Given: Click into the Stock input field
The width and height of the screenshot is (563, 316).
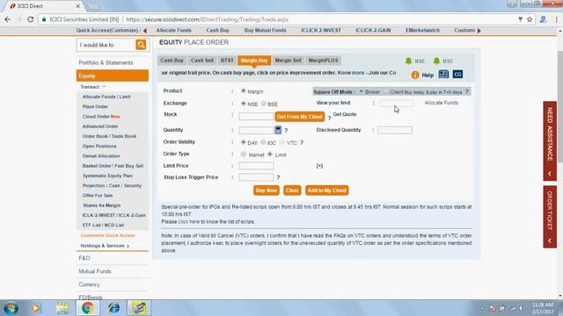Looking at the screenshot, I should (x=256, y=116).
